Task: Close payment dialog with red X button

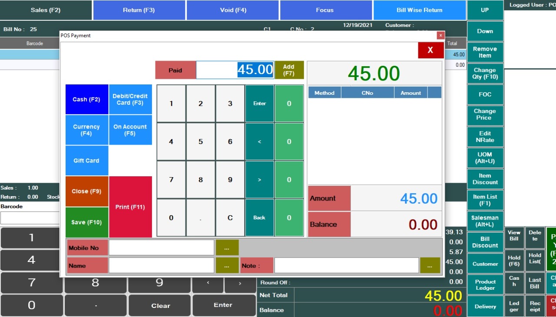Action: (430, 50)
